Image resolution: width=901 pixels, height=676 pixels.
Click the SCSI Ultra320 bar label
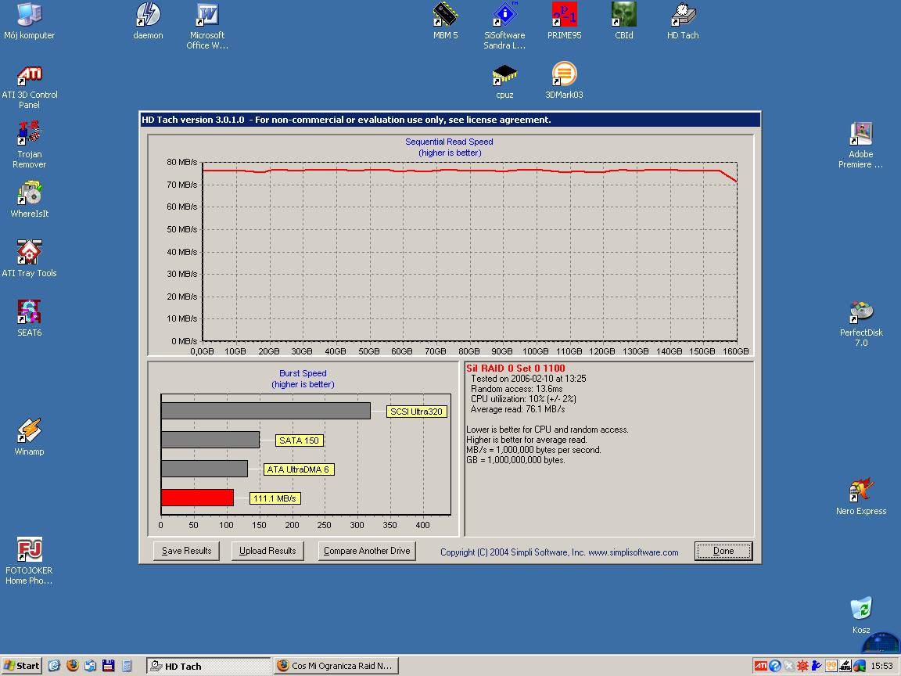point(416,412)
